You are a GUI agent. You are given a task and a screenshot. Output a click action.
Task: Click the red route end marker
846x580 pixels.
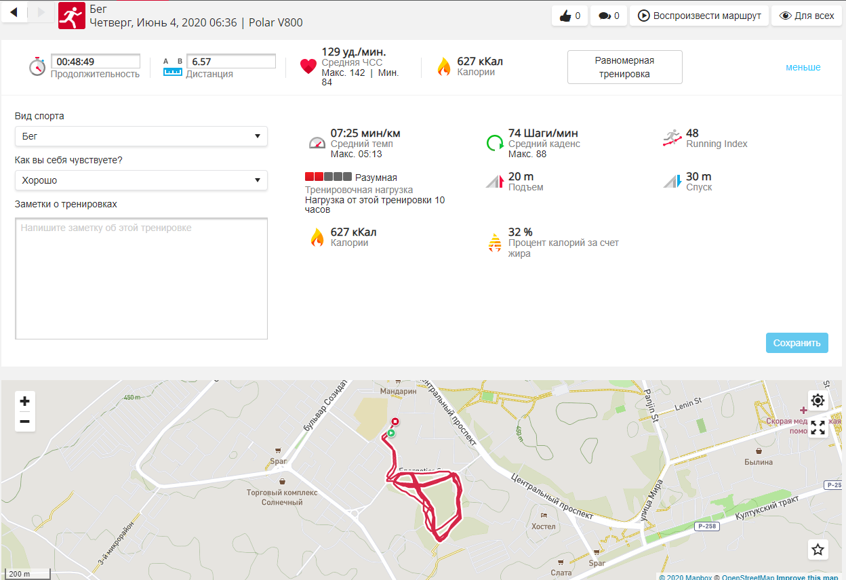(395, 421)
